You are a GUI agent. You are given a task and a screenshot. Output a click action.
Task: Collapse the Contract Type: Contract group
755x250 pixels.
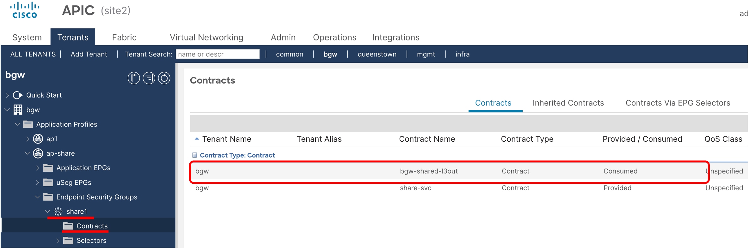[x=195, y=155]
